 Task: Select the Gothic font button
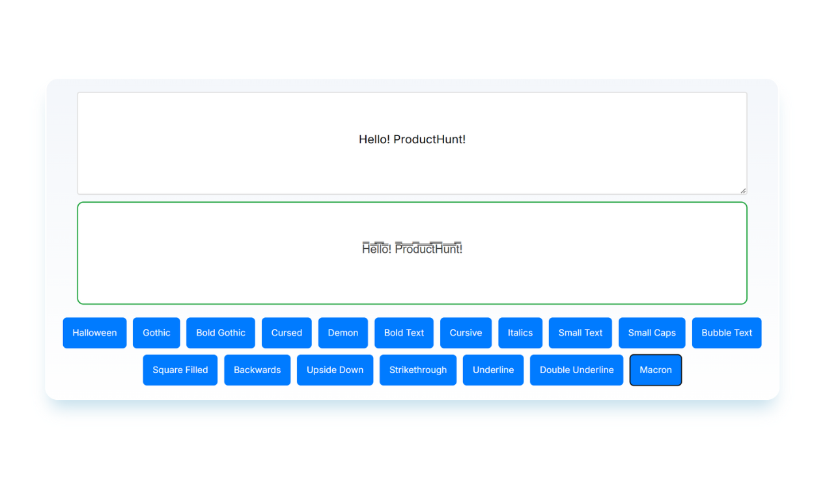pos(156,333)
